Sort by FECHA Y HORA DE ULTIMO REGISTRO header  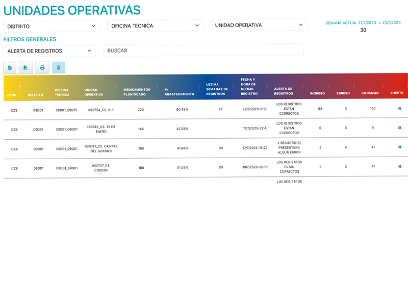click(x=249, y=87)
